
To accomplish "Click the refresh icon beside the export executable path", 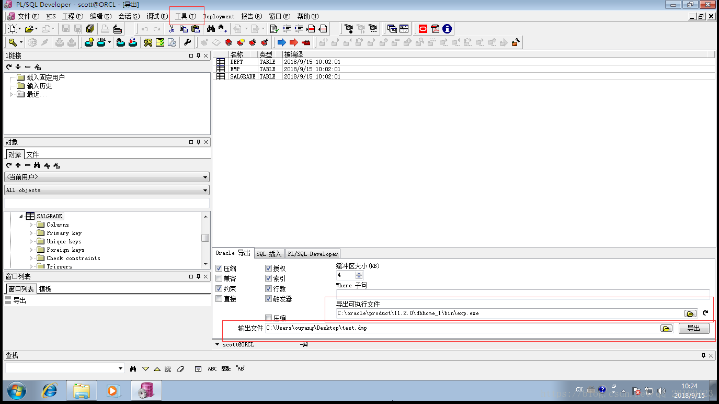I will [704, 313].
